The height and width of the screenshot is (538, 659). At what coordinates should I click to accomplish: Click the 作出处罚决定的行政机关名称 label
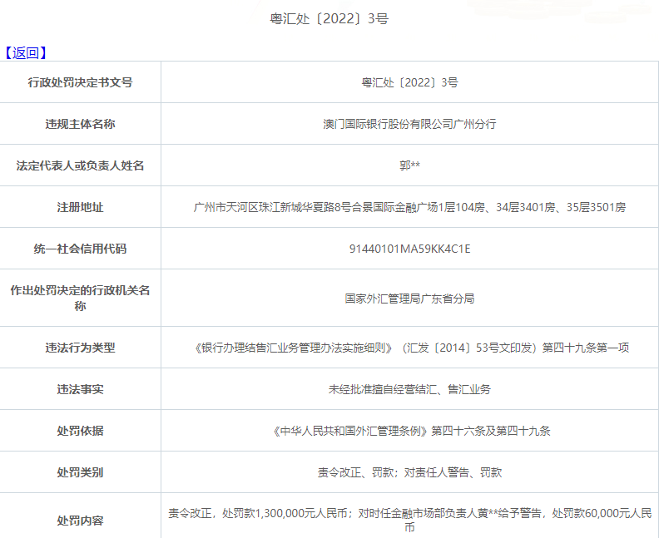80,298
